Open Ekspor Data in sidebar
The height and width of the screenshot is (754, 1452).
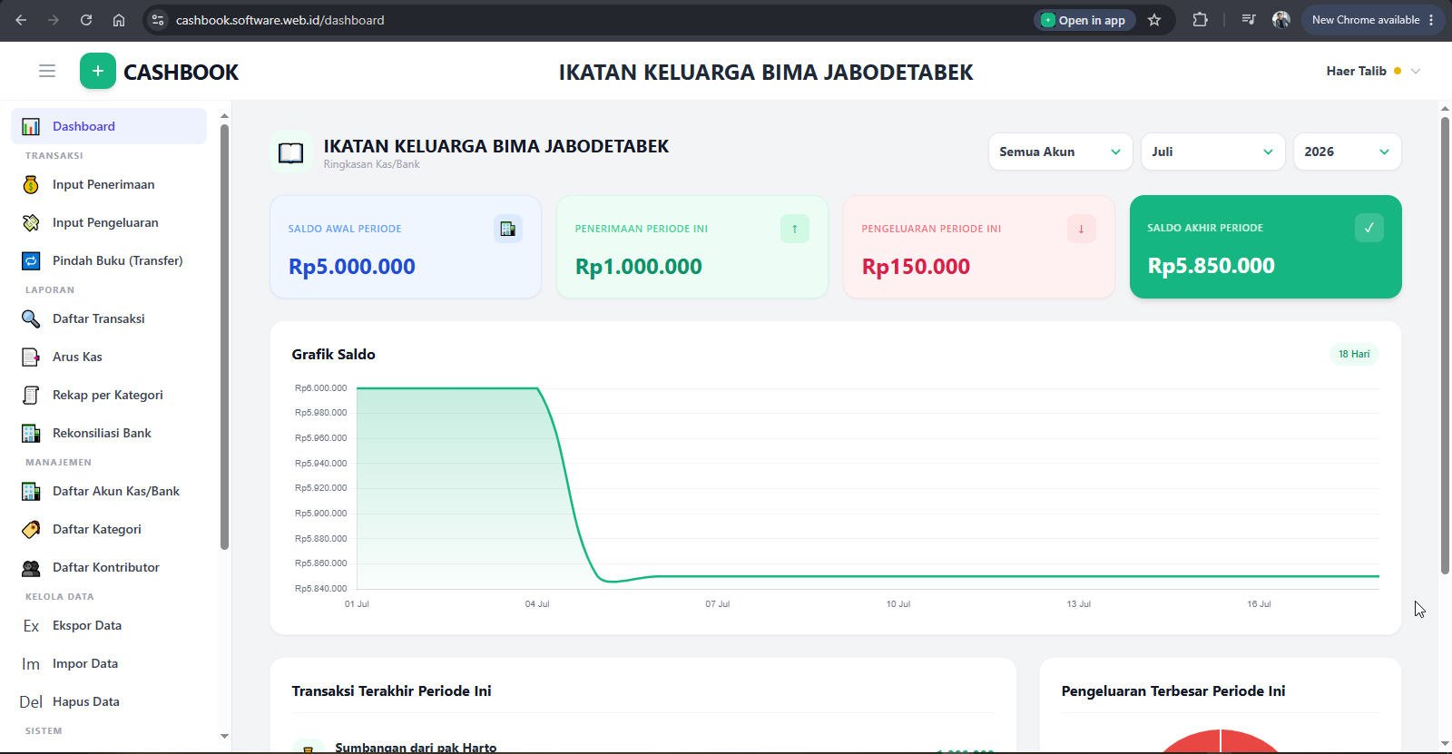(x=109, y=625)
